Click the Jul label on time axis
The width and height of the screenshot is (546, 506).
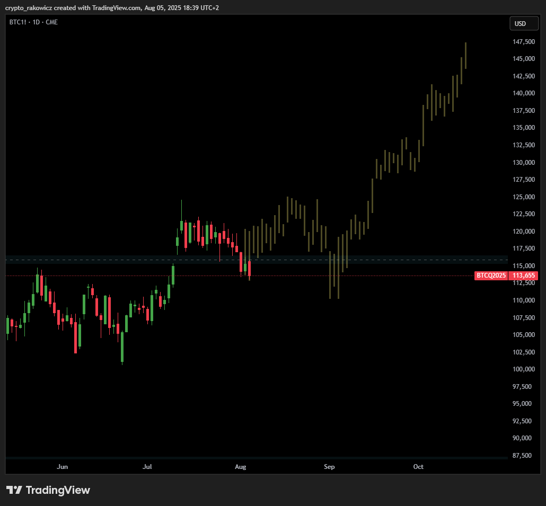147,467
